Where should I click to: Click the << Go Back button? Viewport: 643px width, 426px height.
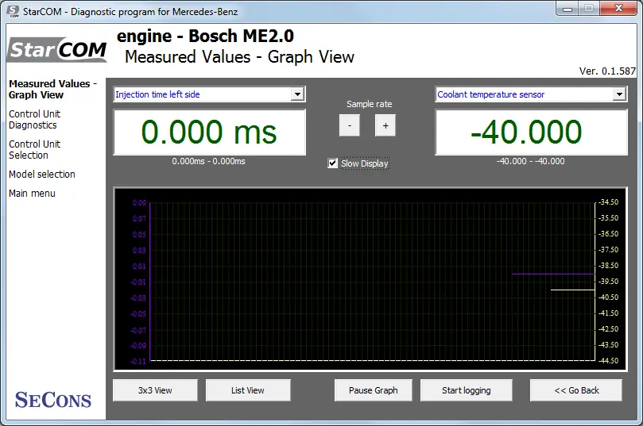pyautogui.click(x=576, y=390)
